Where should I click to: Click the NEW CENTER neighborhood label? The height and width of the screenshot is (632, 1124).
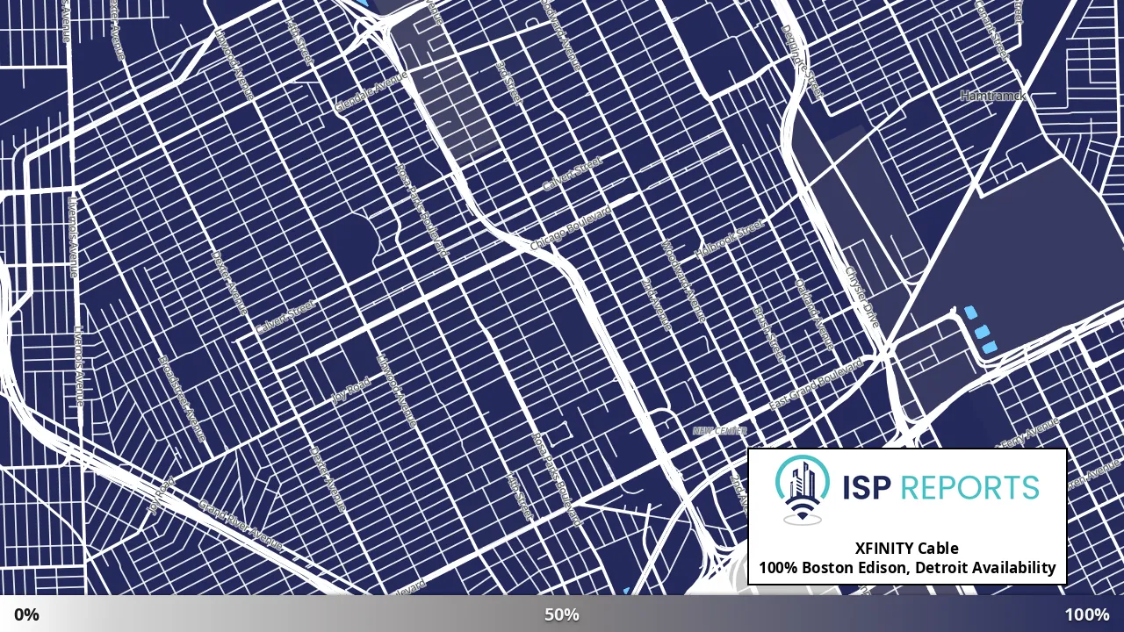tap(720, 431)
